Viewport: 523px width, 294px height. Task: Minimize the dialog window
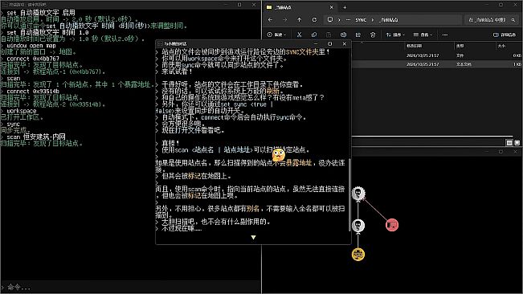(315, 43)
